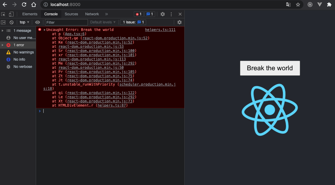Screen dimensions: 335x185
Task: Click the 'Uncaught Error: Break the world' text
Action: point(80,30)
